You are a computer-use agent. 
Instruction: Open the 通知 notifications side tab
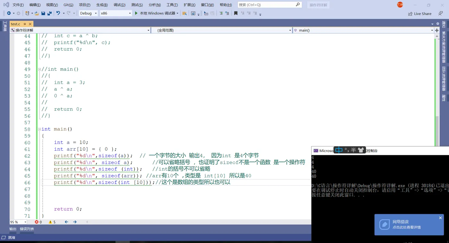(444, 24)
